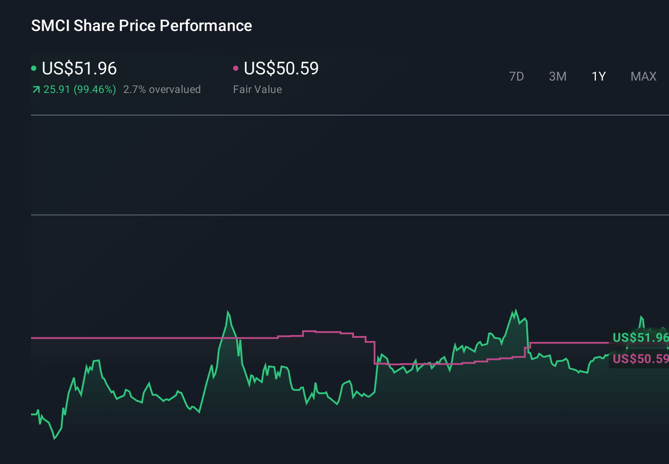Toggle fair value series via pink legend marker
Screen dimensions: 669x464
click(x=236, y=68)
